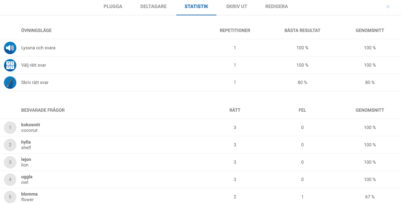Viewport: 401px width, 204px height.
Task: Click the blomma word entry
Action: coord(29,197)
